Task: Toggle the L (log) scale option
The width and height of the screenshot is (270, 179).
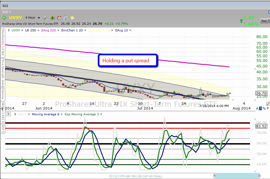Action: (x=261, y=108)
